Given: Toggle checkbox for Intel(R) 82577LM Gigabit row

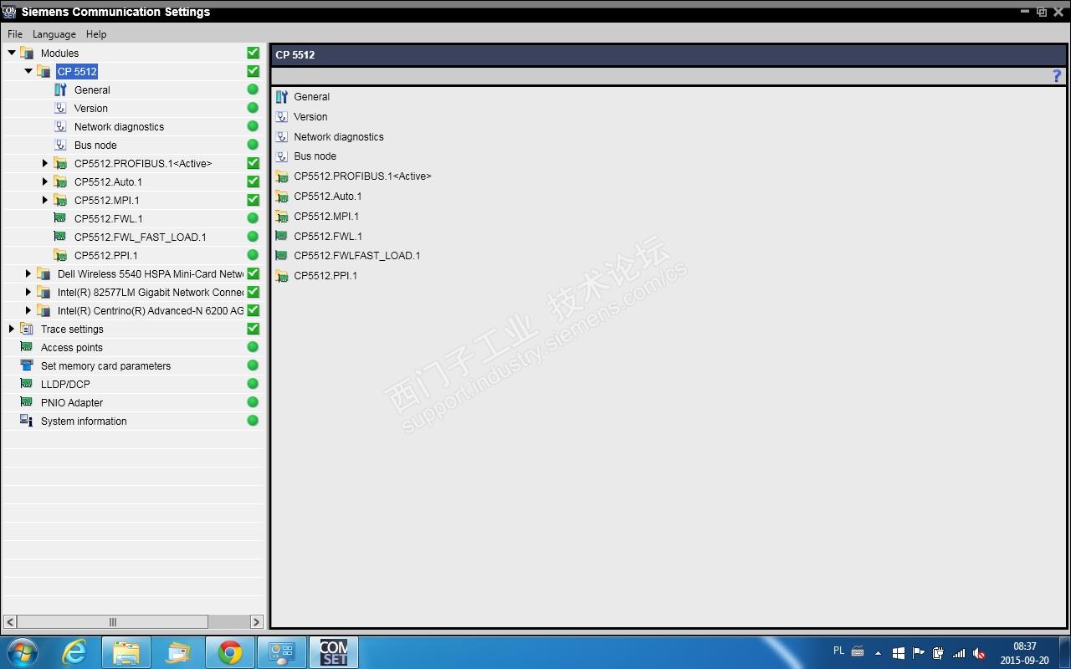Looking at the screenshot, I should (x=253, y=292).
